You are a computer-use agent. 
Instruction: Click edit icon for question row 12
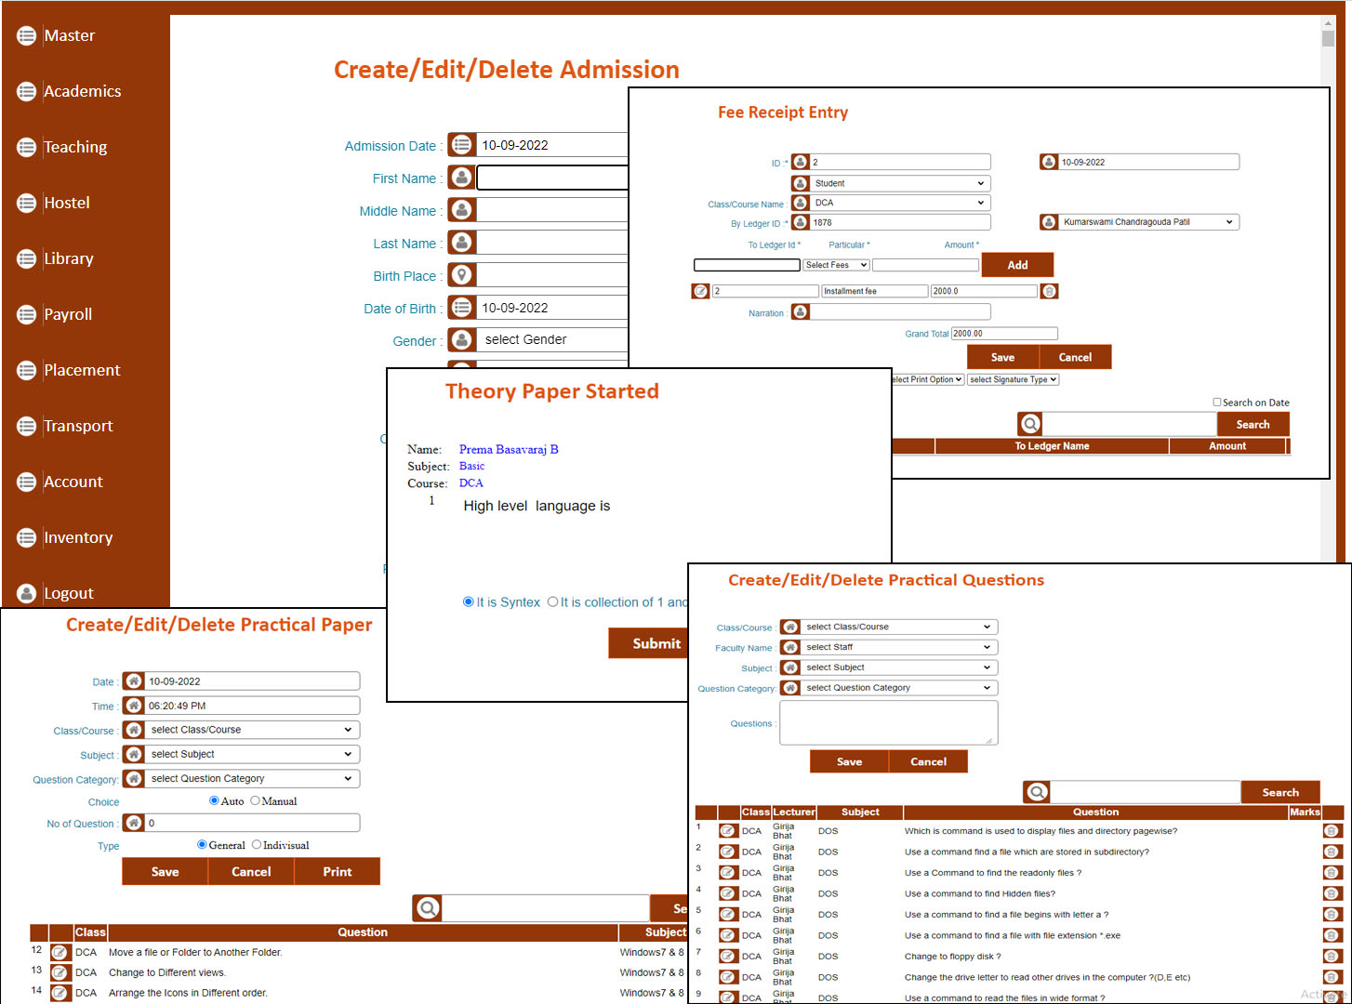(x=60, y=952)
